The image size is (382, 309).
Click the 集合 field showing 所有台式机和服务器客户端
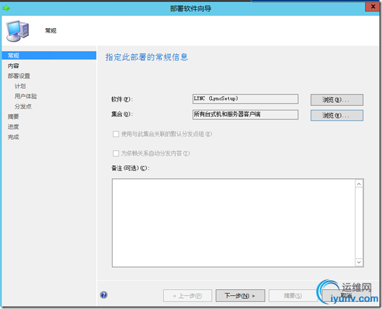tap(246, 114)
